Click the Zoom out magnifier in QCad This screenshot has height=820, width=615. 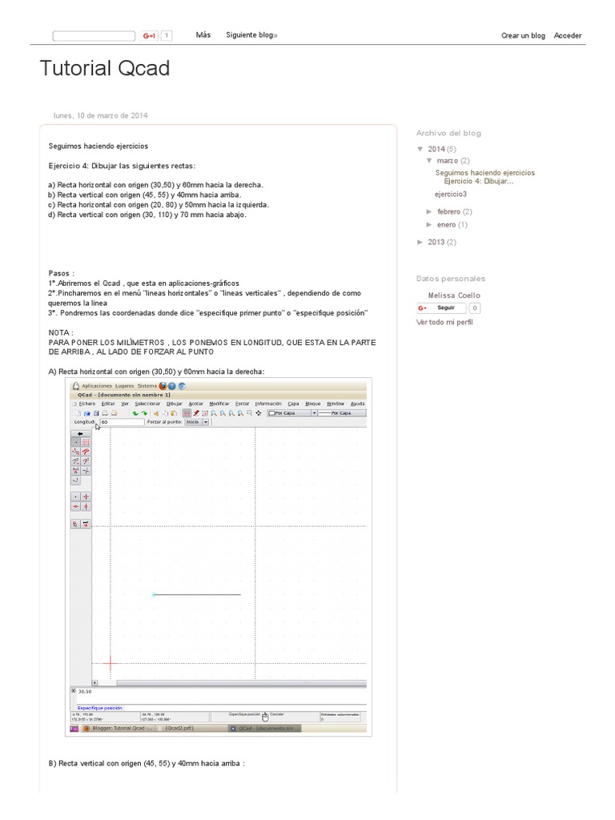pyautogui.click(x=223, y=413)
